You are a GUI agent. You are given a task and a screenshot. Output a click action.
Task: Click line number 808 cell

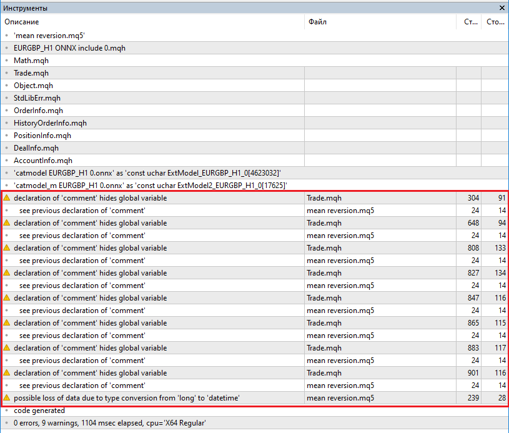468,248
